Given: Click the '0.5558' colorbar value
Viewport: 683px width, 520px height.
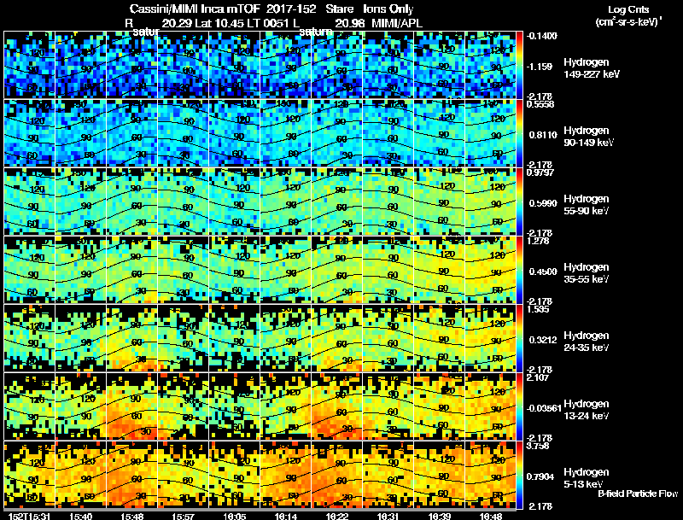Looking at the screenshot, I should click(x=540, y=104).
